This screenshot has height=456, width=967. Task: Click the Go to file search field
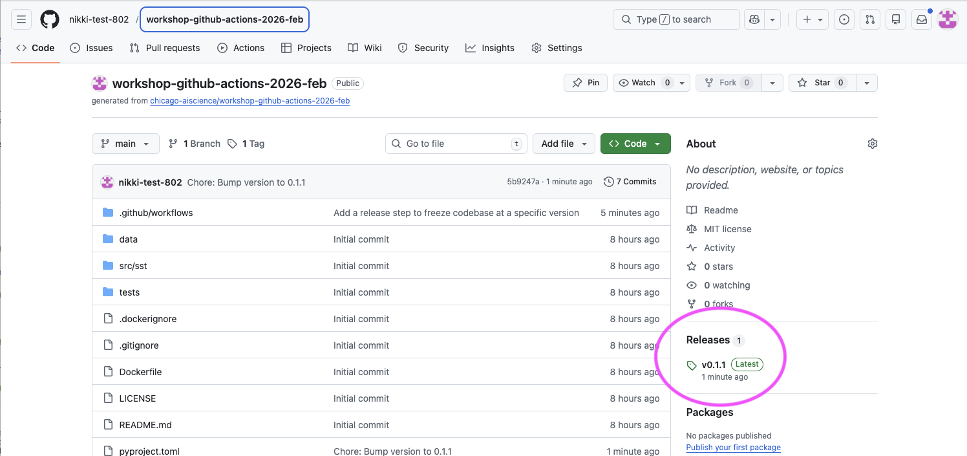[456, 143]
